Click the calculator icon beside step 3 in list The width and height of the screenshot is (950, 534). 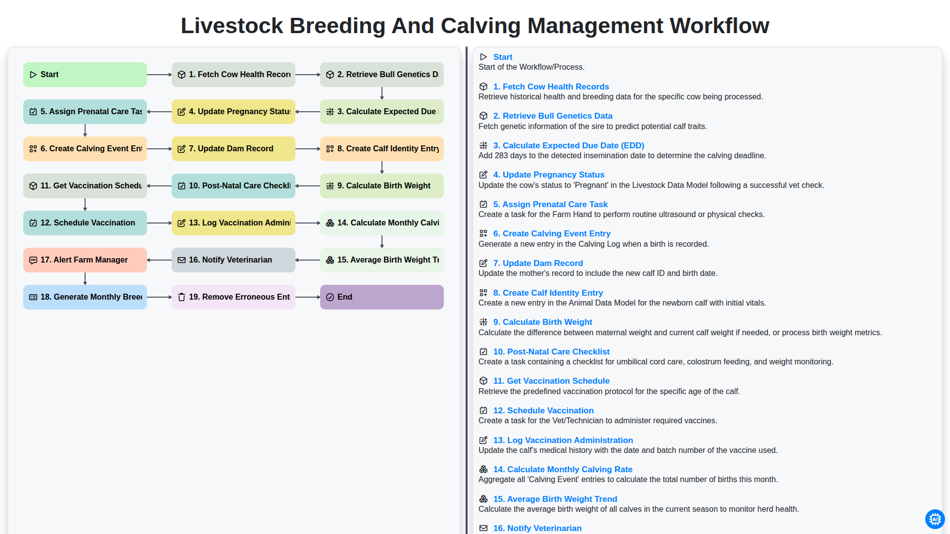click(x=483, y=145)
